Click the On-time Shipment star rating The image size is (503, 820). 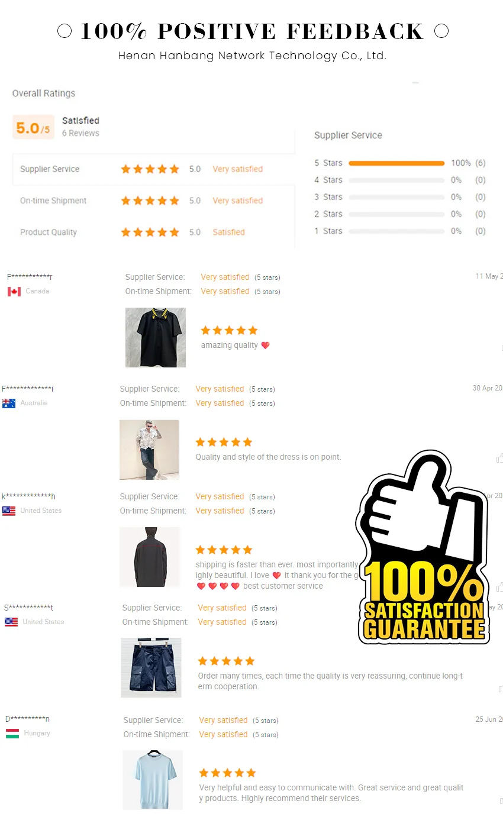point(150,201)
